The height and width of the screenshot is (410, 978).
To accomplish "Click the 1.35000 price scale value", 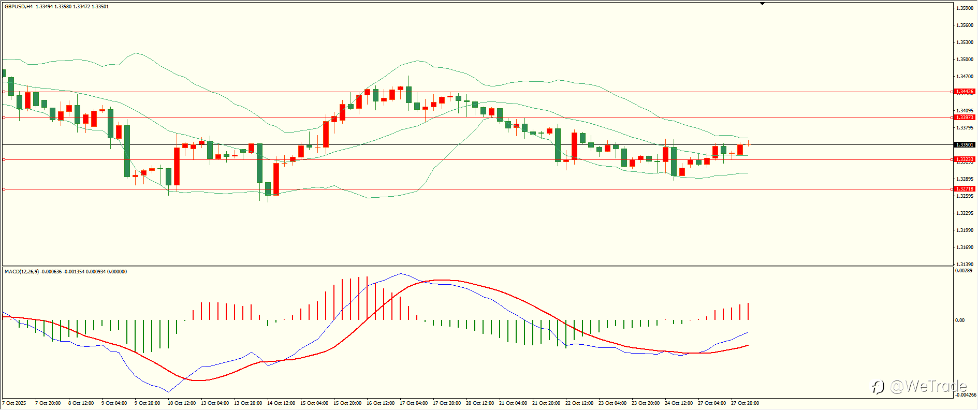I will coord(965,60).
